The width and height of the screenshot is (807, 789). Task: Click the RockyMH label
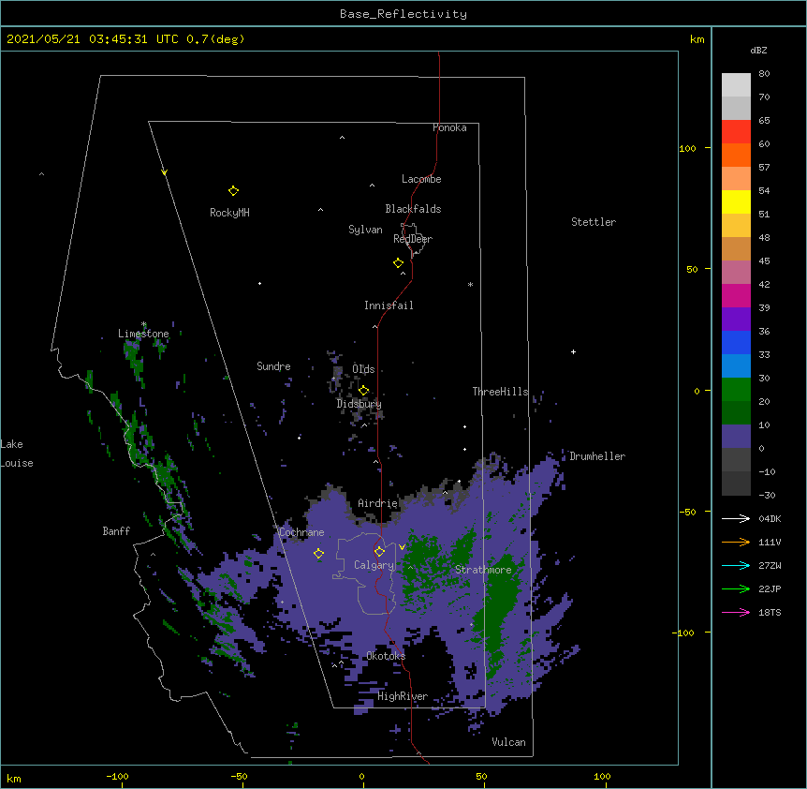[229, 213]
